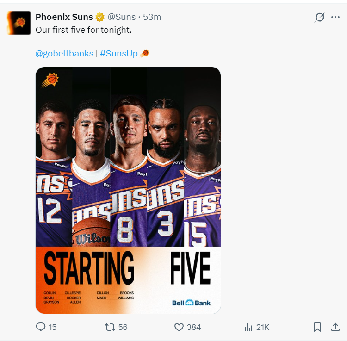Click the reply speech bubble icon
The width and height of the screenshot is (347, 341).
41,327
